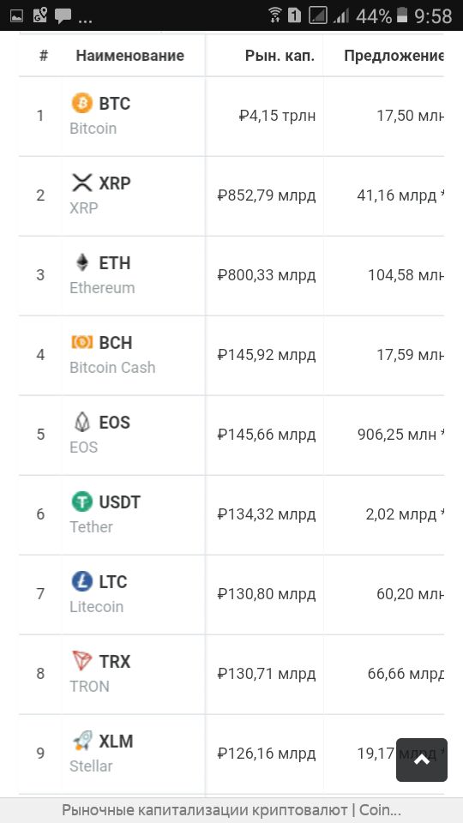Viewport: 463px width, 823px height.
Task: Tap the Bitcoin orange coin icon
Action: (82, 103)
